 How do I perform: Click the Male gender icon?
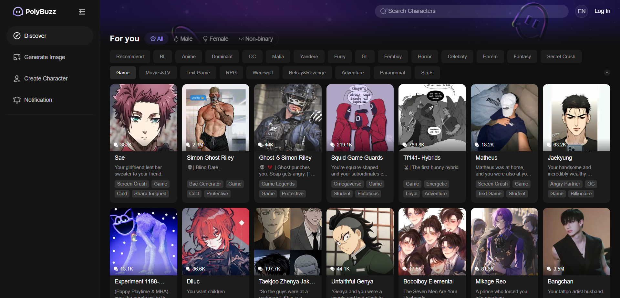(x=176, y=39)
